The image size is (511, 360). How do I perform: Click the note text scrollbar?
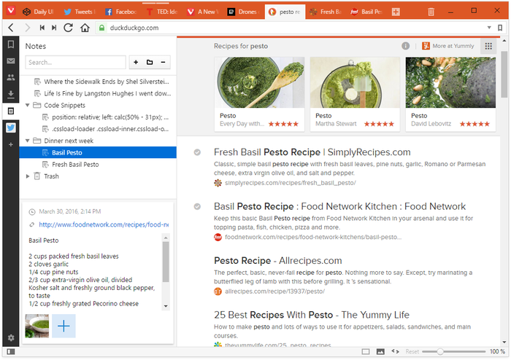pyautogui.click(x=166, y=262)
